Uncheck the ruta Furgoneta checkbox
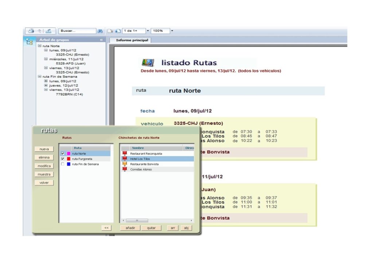373x262 pixels. tap(63, 159)
